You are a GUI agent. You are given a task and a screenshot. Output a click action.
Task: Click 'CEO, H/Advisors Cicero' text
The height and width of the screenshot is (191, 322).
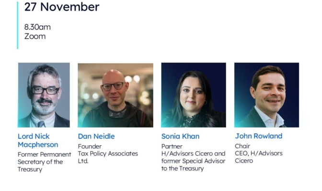pos(258,157)
